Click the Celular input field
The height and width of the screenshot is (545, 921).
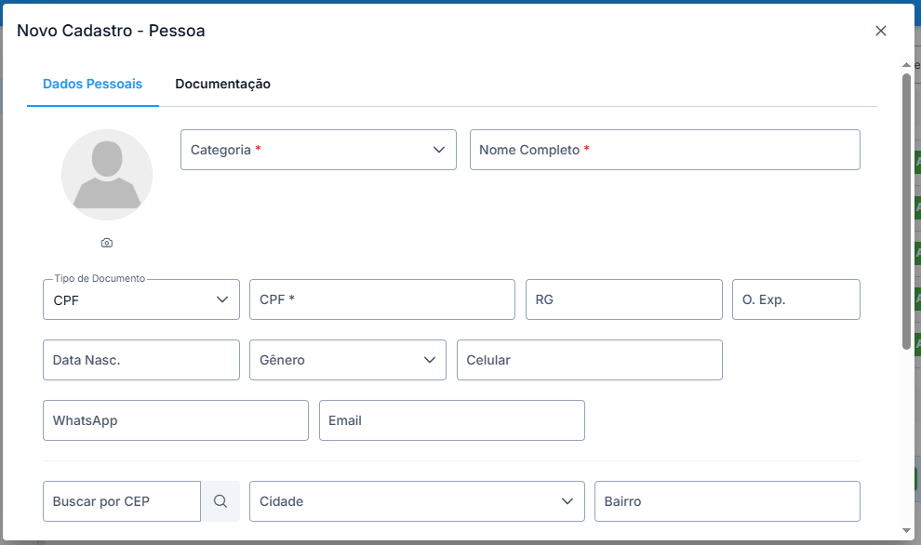[x=589, y=360]
